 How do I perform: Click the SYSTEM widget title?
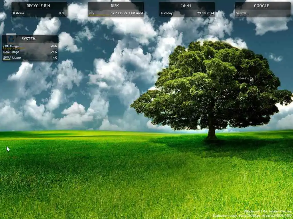point(28,39)
